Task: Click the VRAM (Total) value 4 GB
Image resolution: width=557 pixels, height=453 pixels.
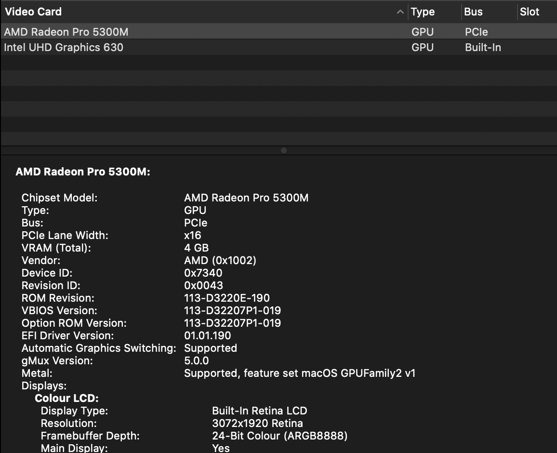Action: click(197, 248)
